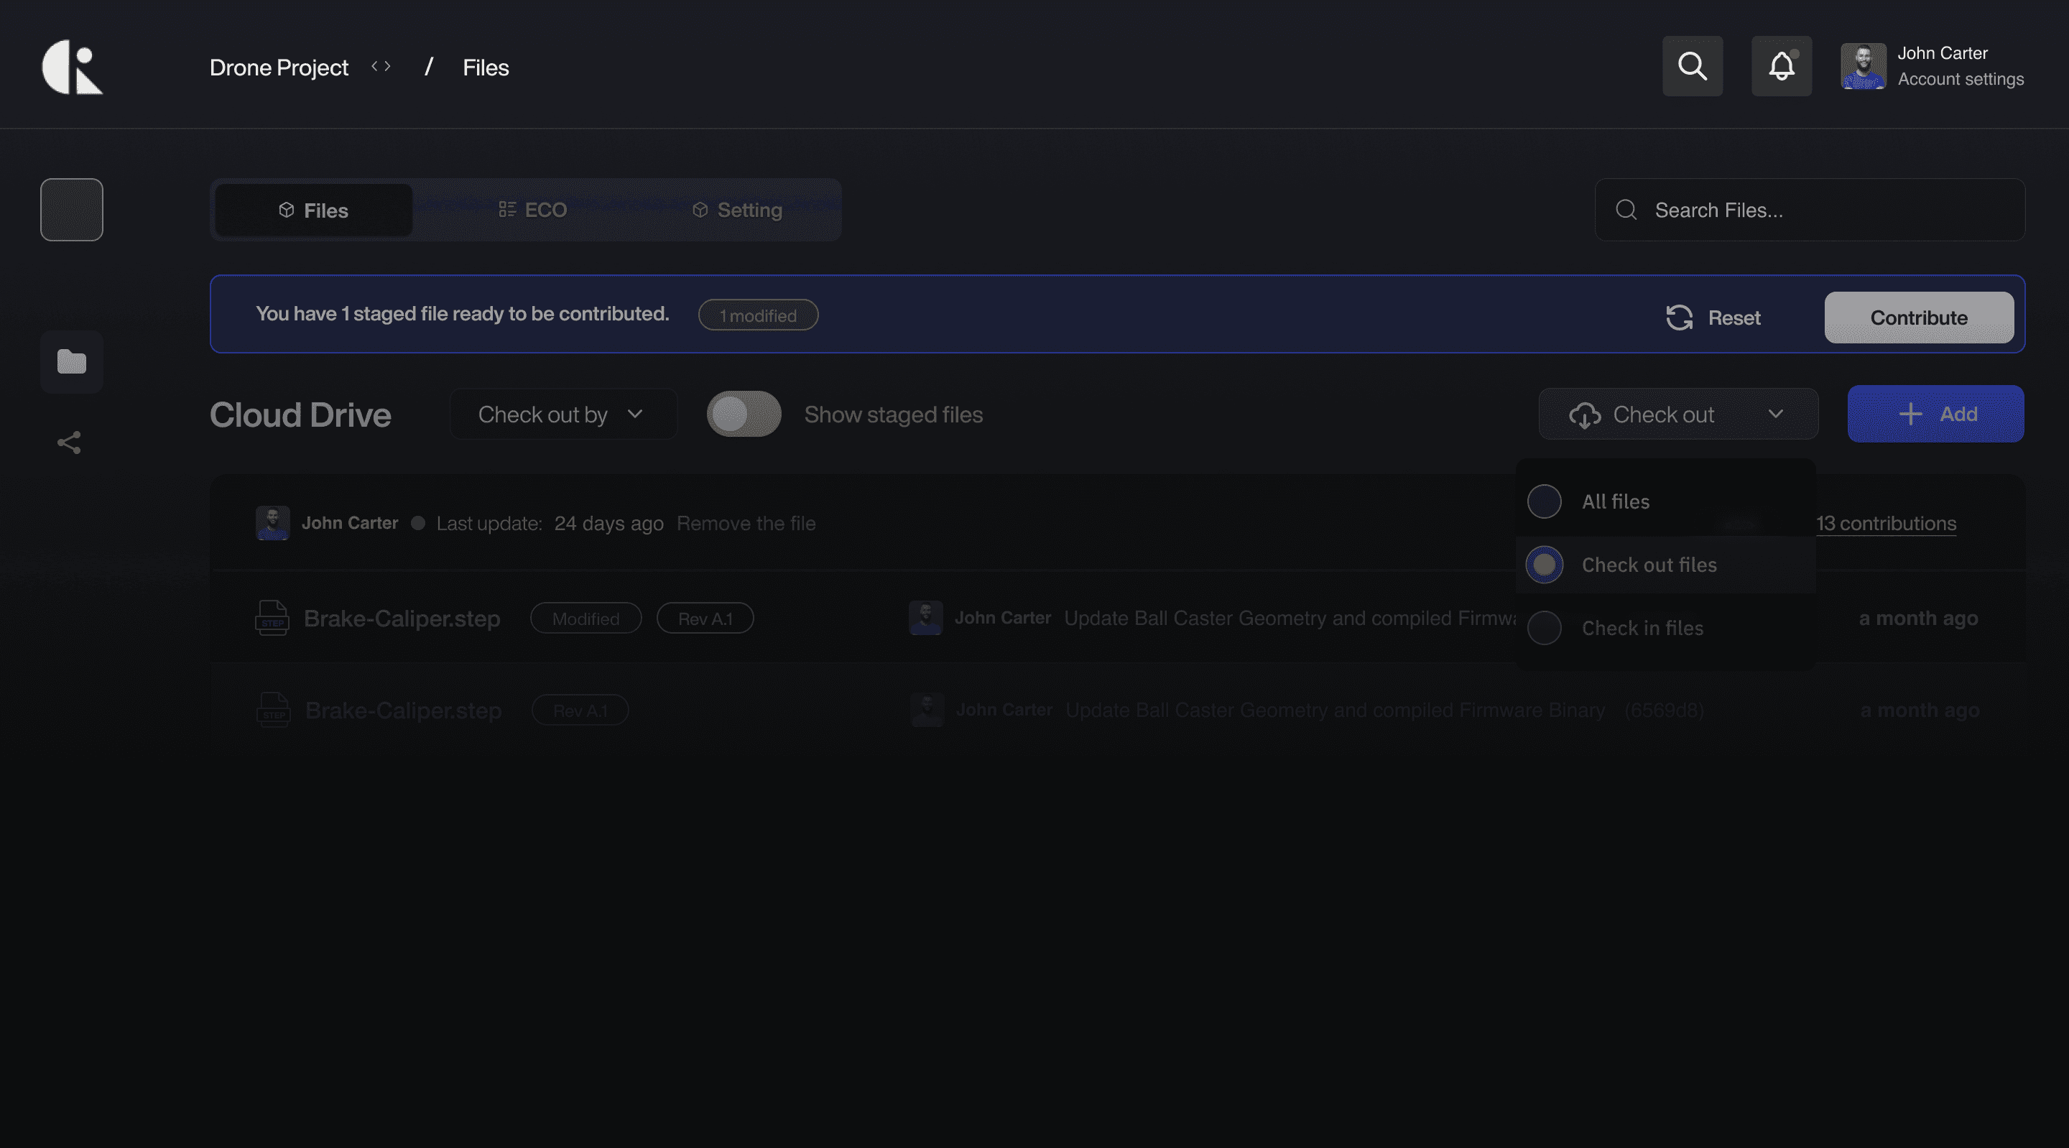Open the 13 contributions link

[x=1885, y=523]
